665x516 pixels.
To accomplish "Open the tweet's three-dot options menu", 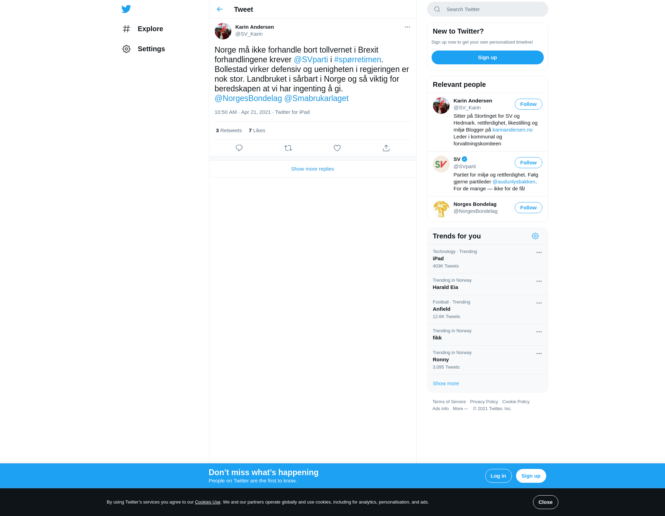I will click(x=407, y=27).
